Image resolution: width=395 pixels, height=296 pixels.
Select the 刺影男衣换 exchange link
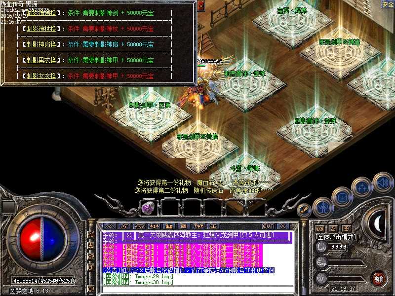[41, 60]
